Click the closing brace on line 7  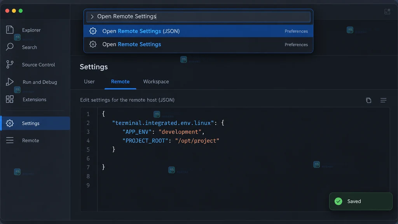[103, 167]
